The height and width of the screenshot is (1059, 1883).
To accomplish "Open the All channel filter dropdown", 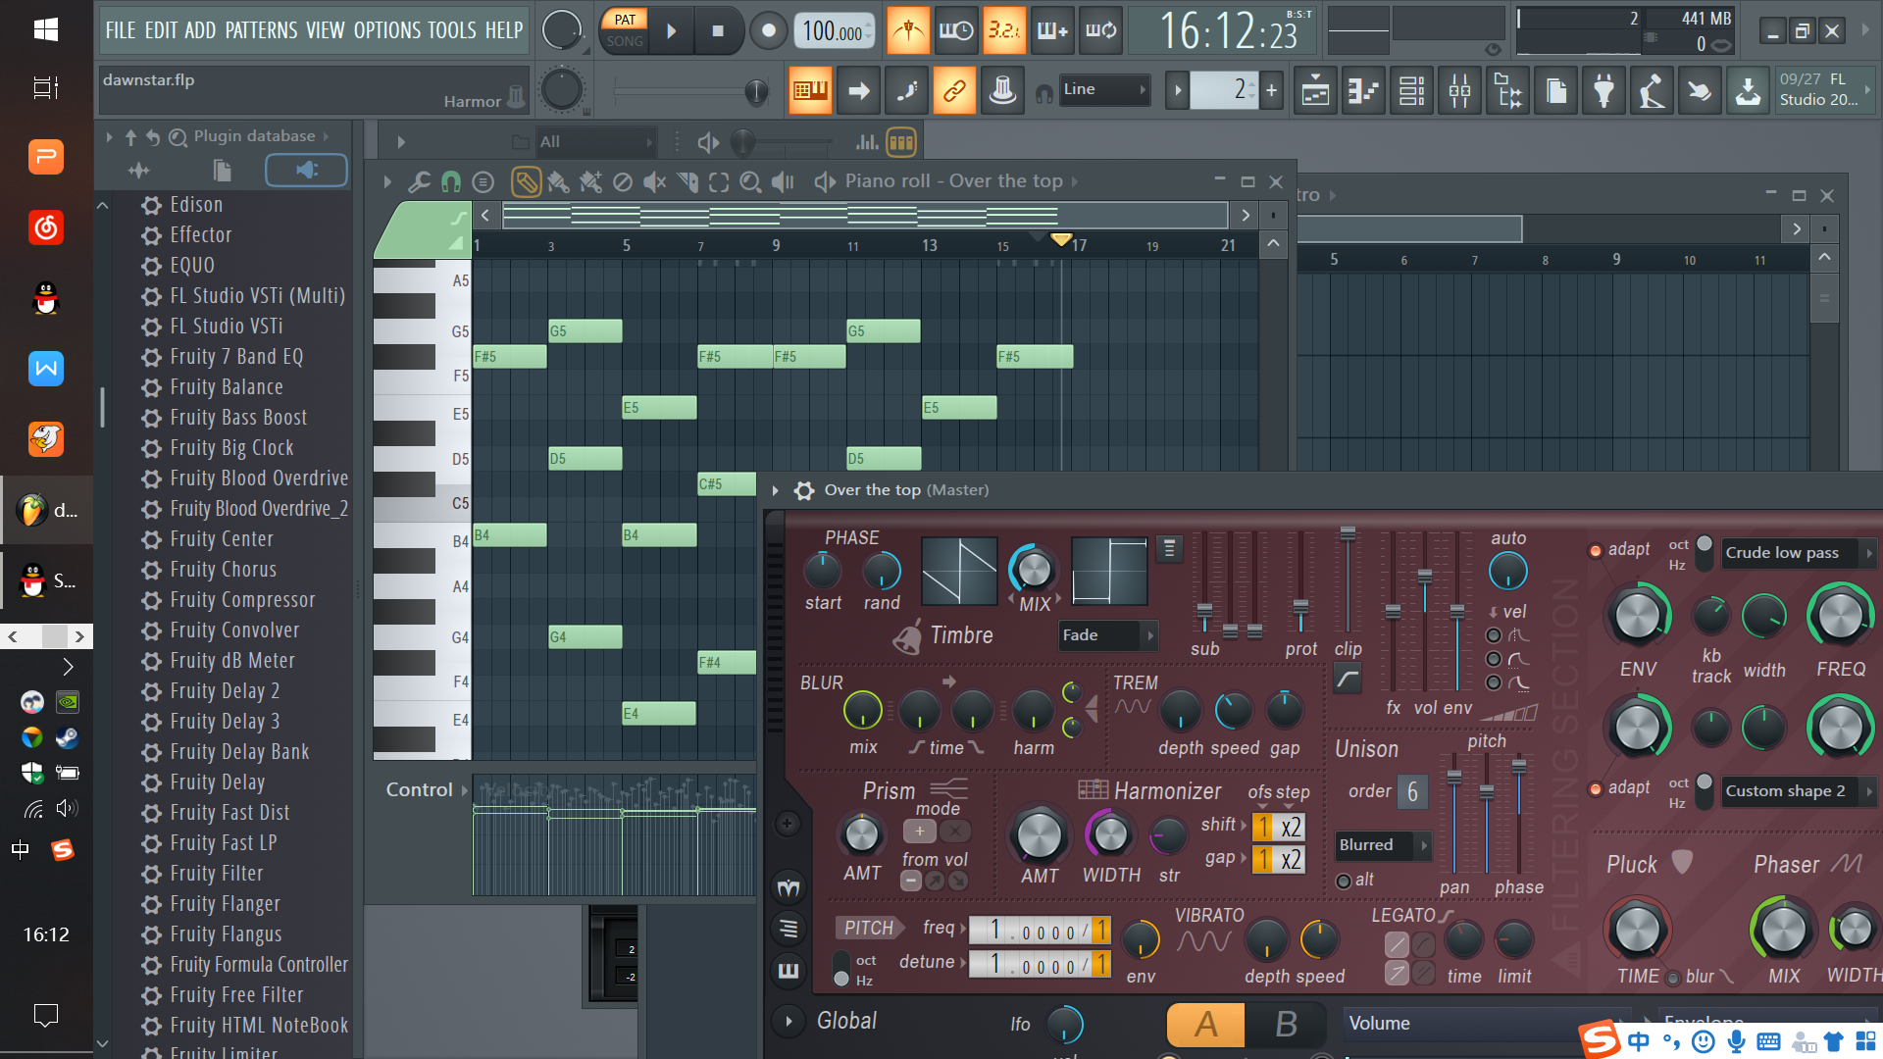I will (596, 142).
